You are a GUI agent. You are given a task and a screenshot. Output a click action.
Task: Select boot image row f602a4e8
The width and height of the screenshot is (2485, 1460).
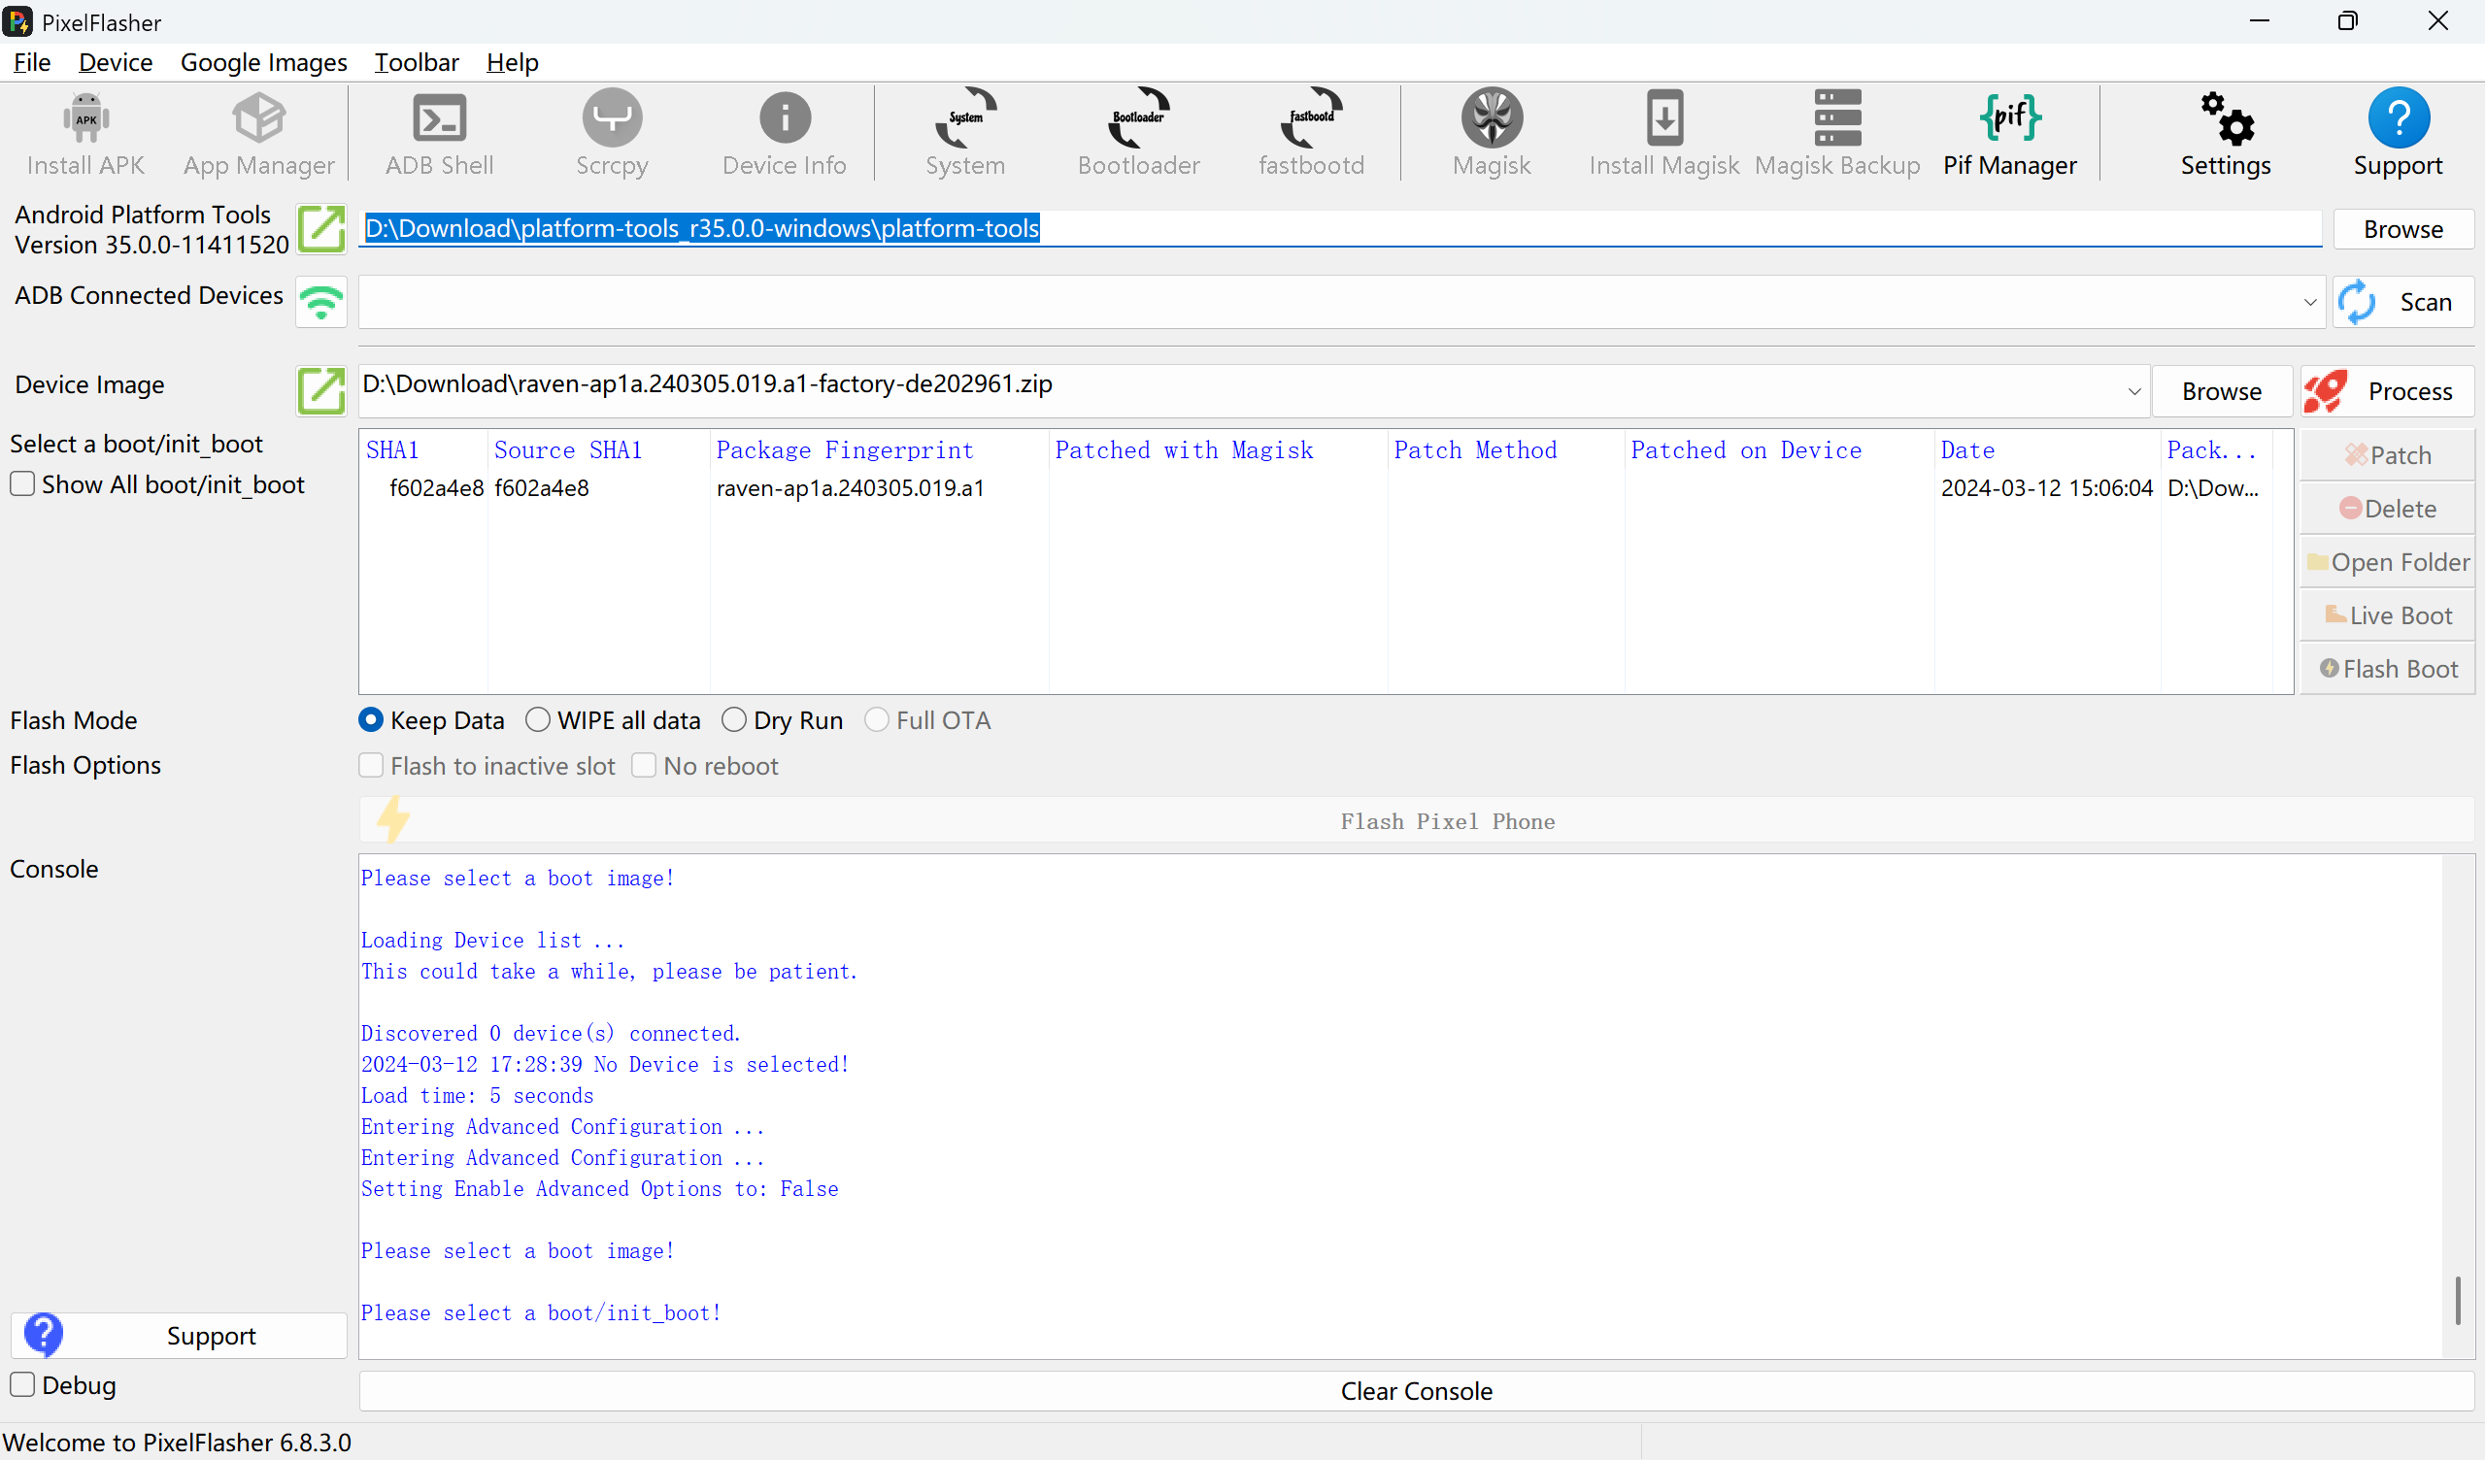coord(1316,488)
